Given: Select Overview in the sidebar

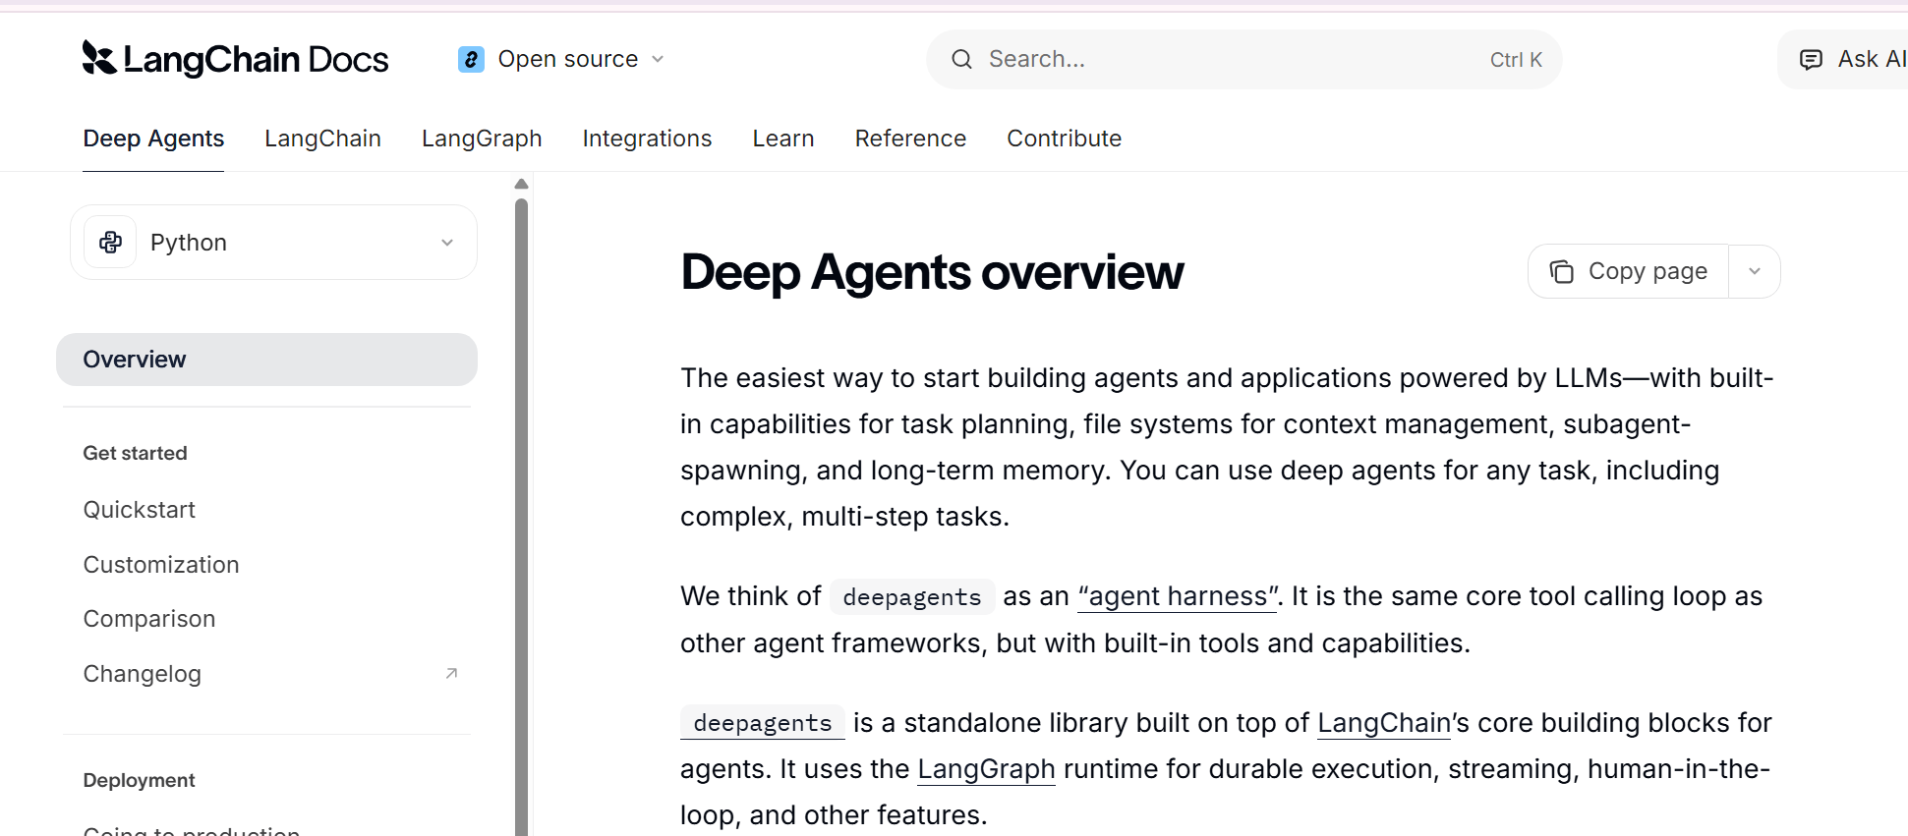Looking at the screenshot, I should (x=266, y=360).
